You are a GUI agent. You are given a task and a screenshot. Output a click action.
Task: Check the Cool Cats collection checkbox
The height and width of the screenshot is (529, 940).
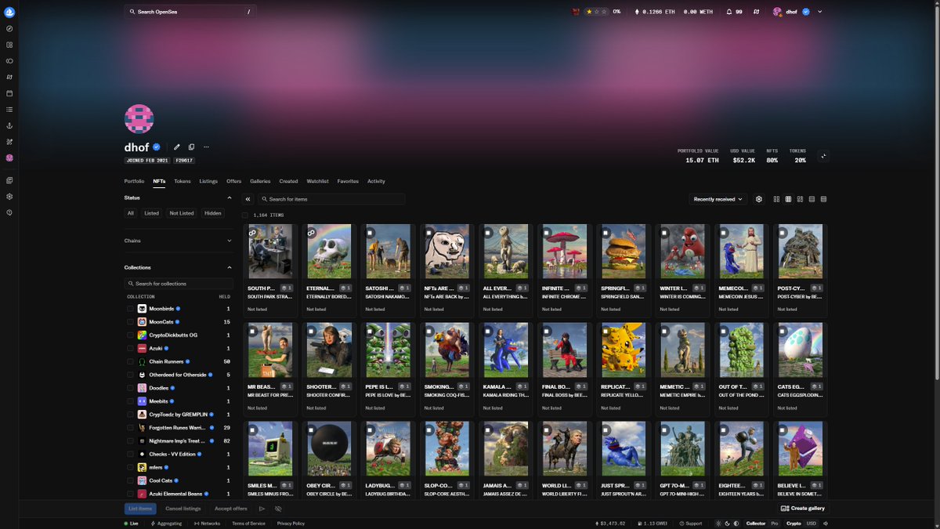(131, 480)
